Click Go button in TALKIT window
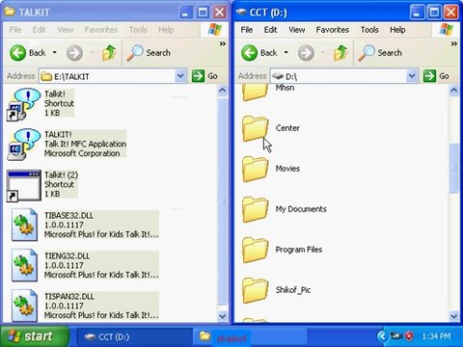The width and height of the screenshot is (463, 347). 205,76
